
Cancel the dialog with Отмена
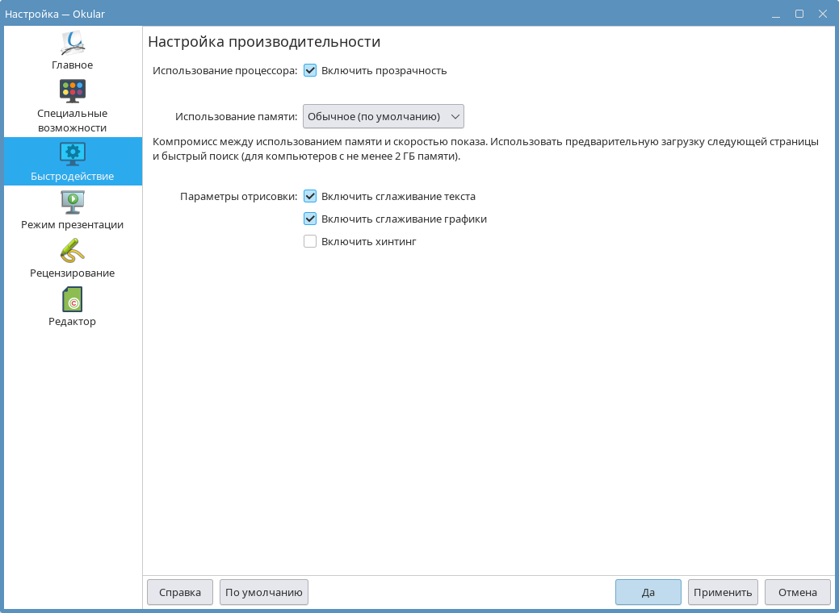point(797,592)
